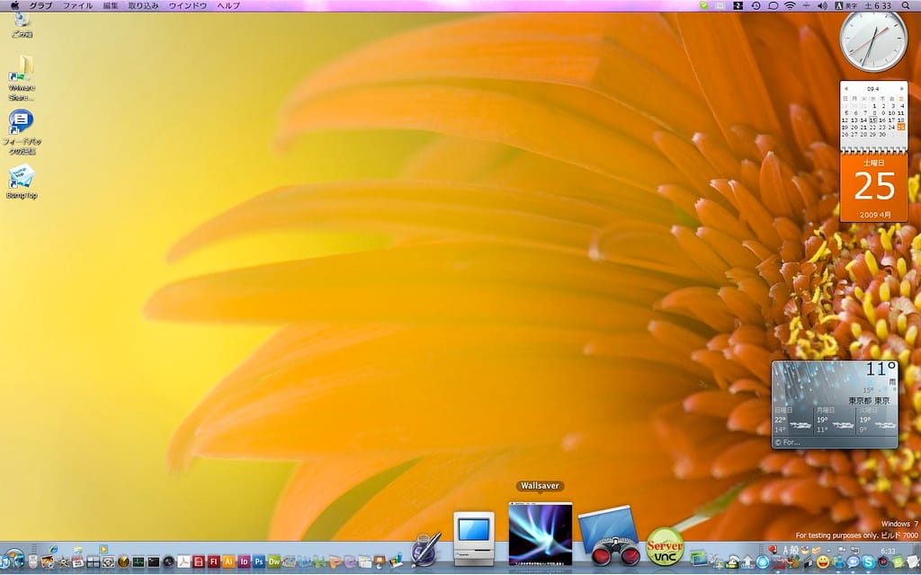Open the 編集 menu

pos(111,5)
